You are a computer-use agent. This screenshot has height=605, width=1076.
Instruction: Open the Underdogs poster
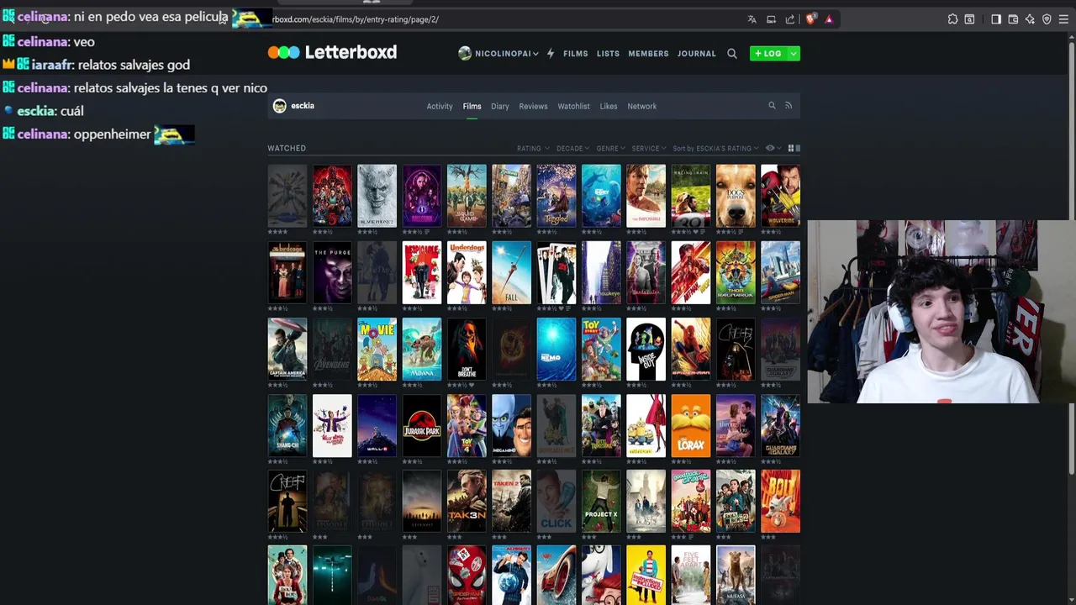[x=467, y=273]
